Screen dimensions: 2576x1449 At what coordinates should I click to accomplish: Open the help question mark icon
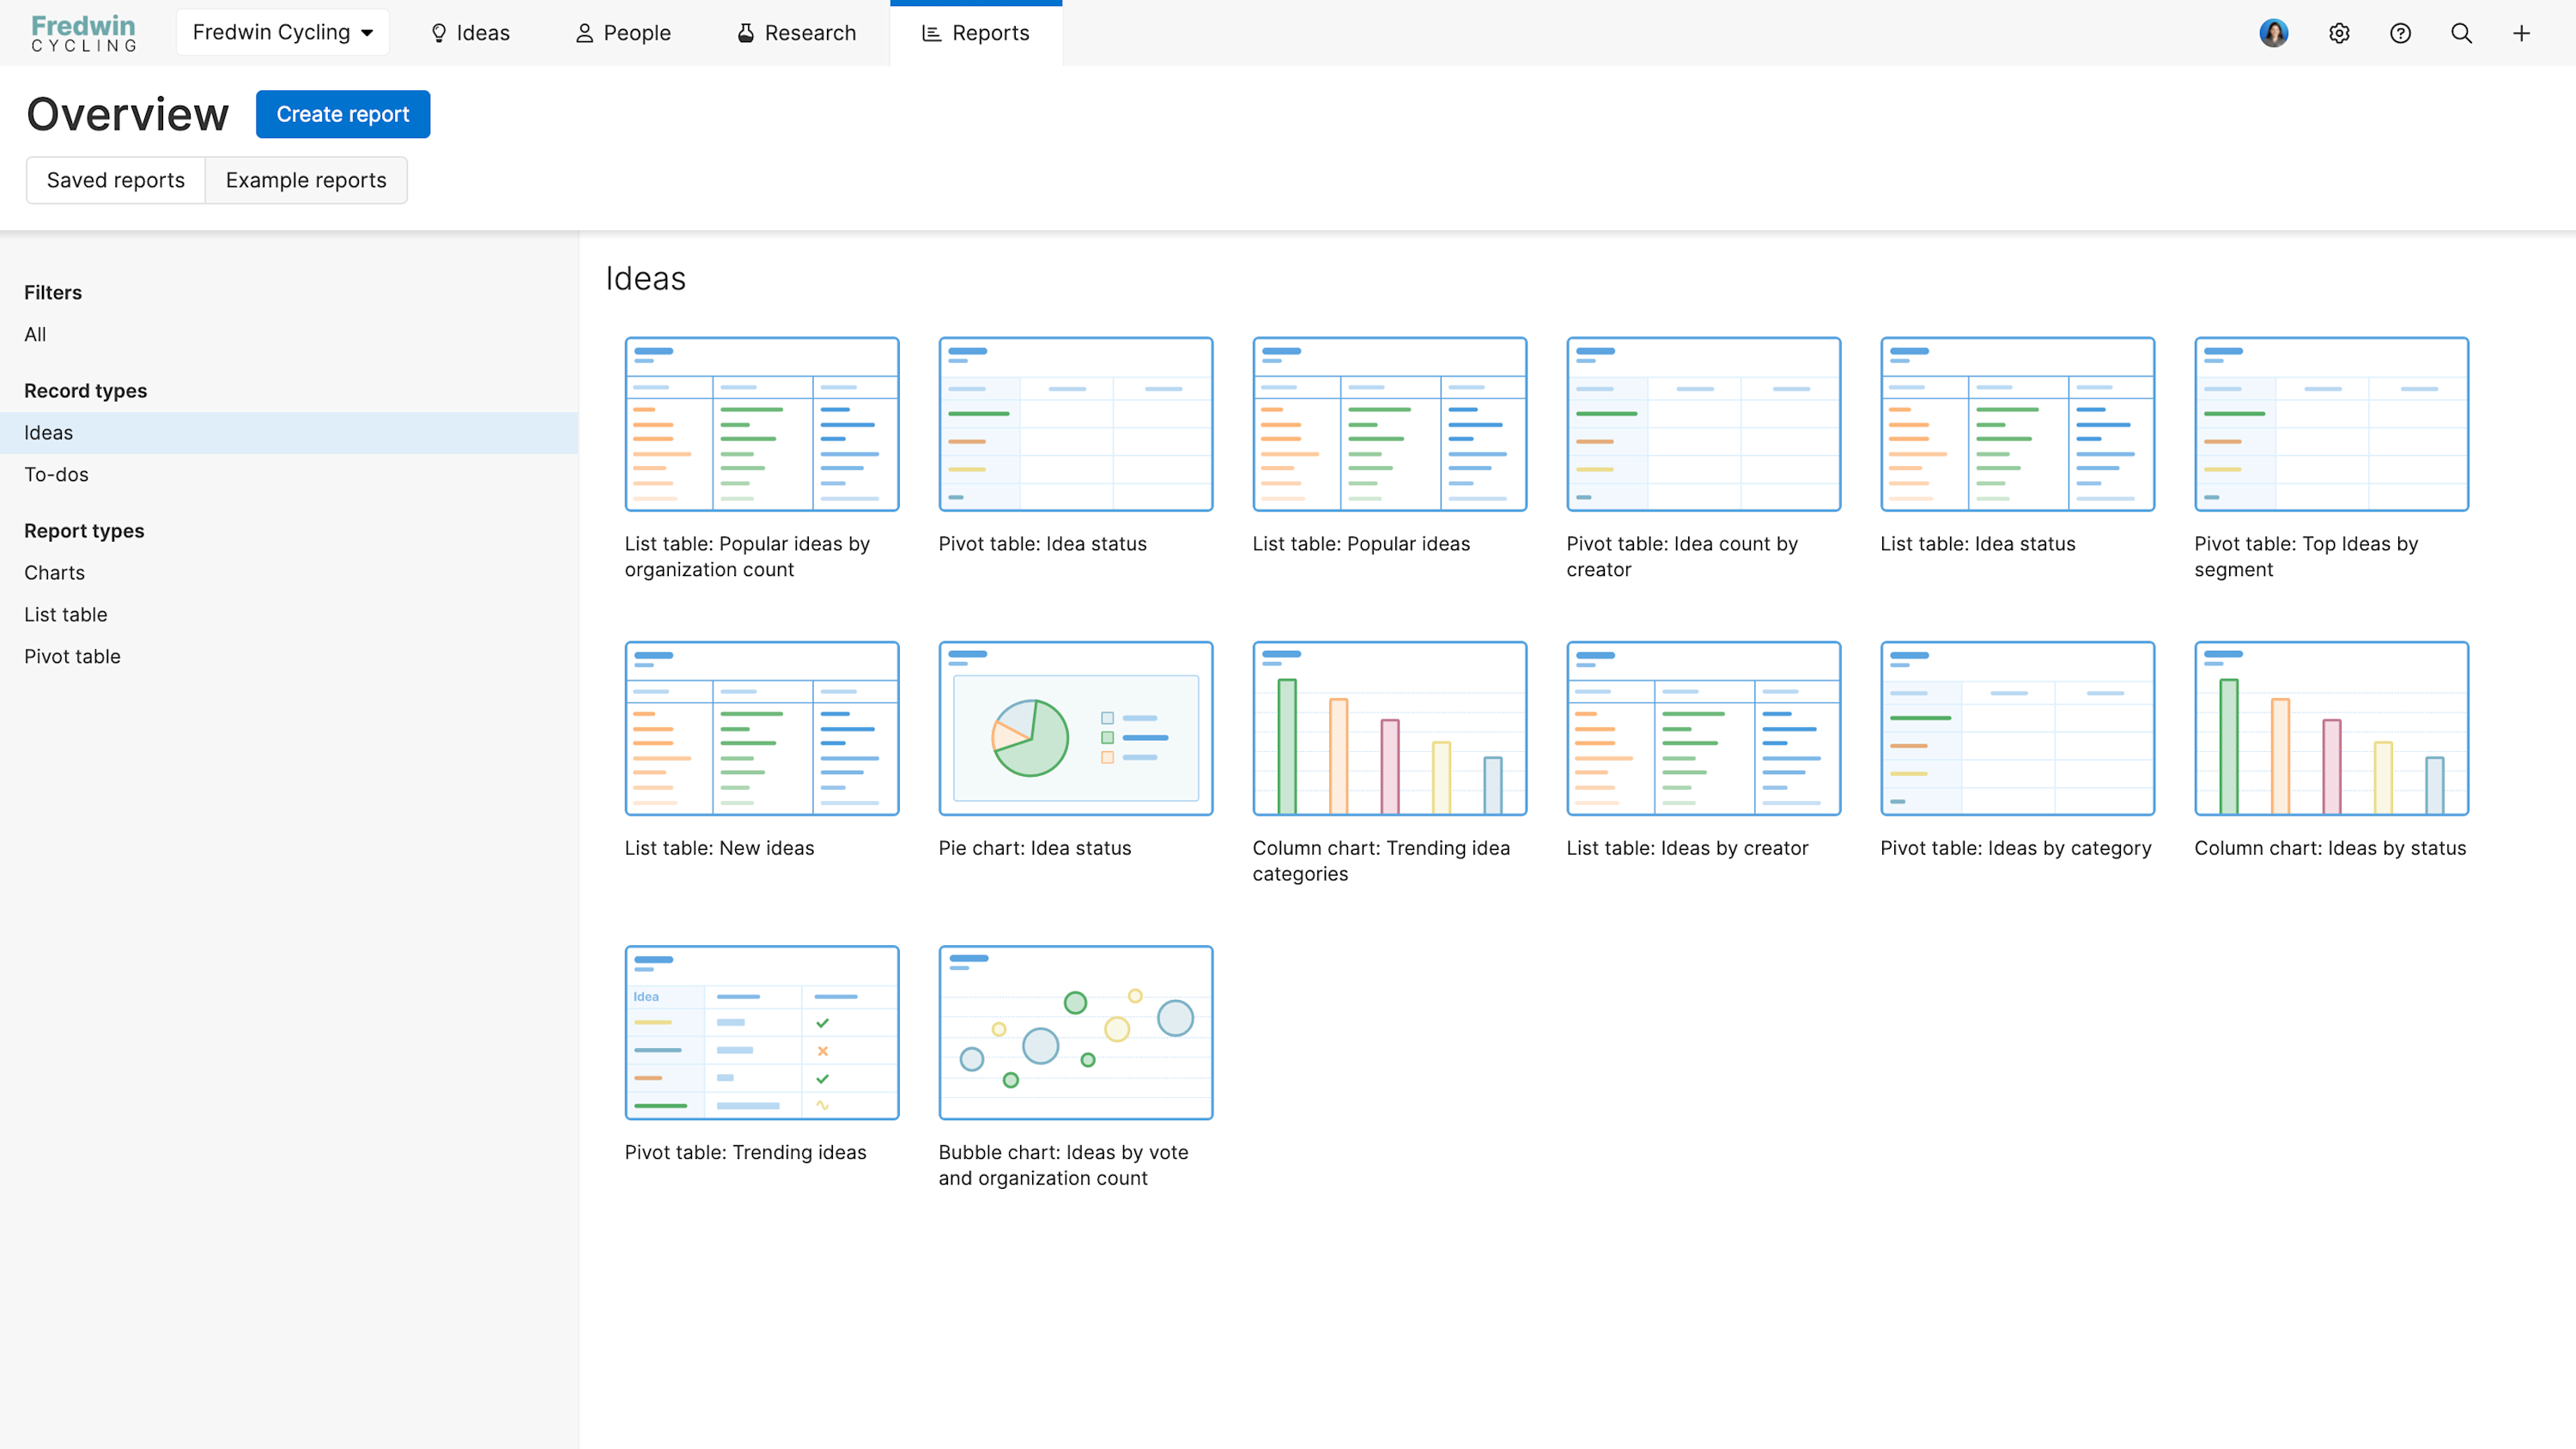(2400, 33)
